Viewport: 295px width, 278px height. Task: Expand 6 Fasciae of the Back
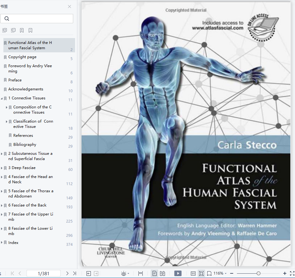tap(2, 205)
